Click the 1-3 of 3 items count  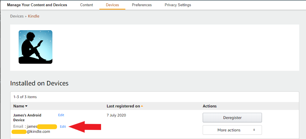tap(25, 97)
